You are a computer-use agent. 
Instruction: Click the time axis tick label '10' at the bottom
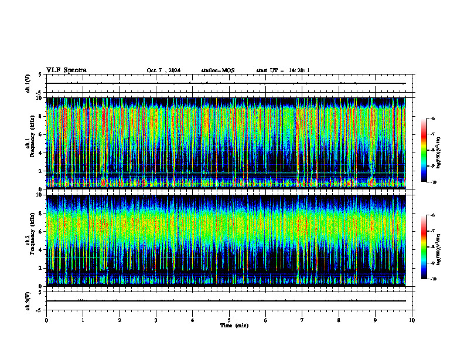coord(412,320)
